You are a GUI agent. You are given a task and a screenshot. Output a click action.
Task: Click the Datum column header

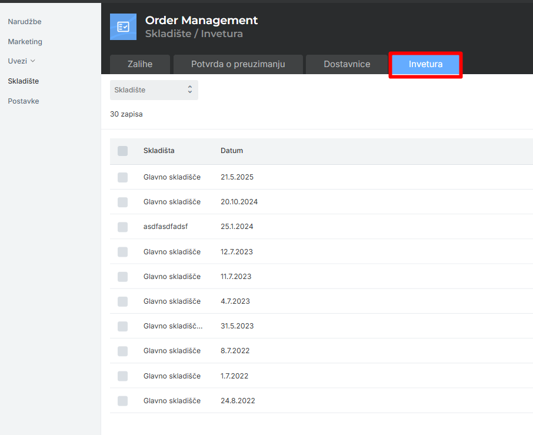[x=231, y=151]
